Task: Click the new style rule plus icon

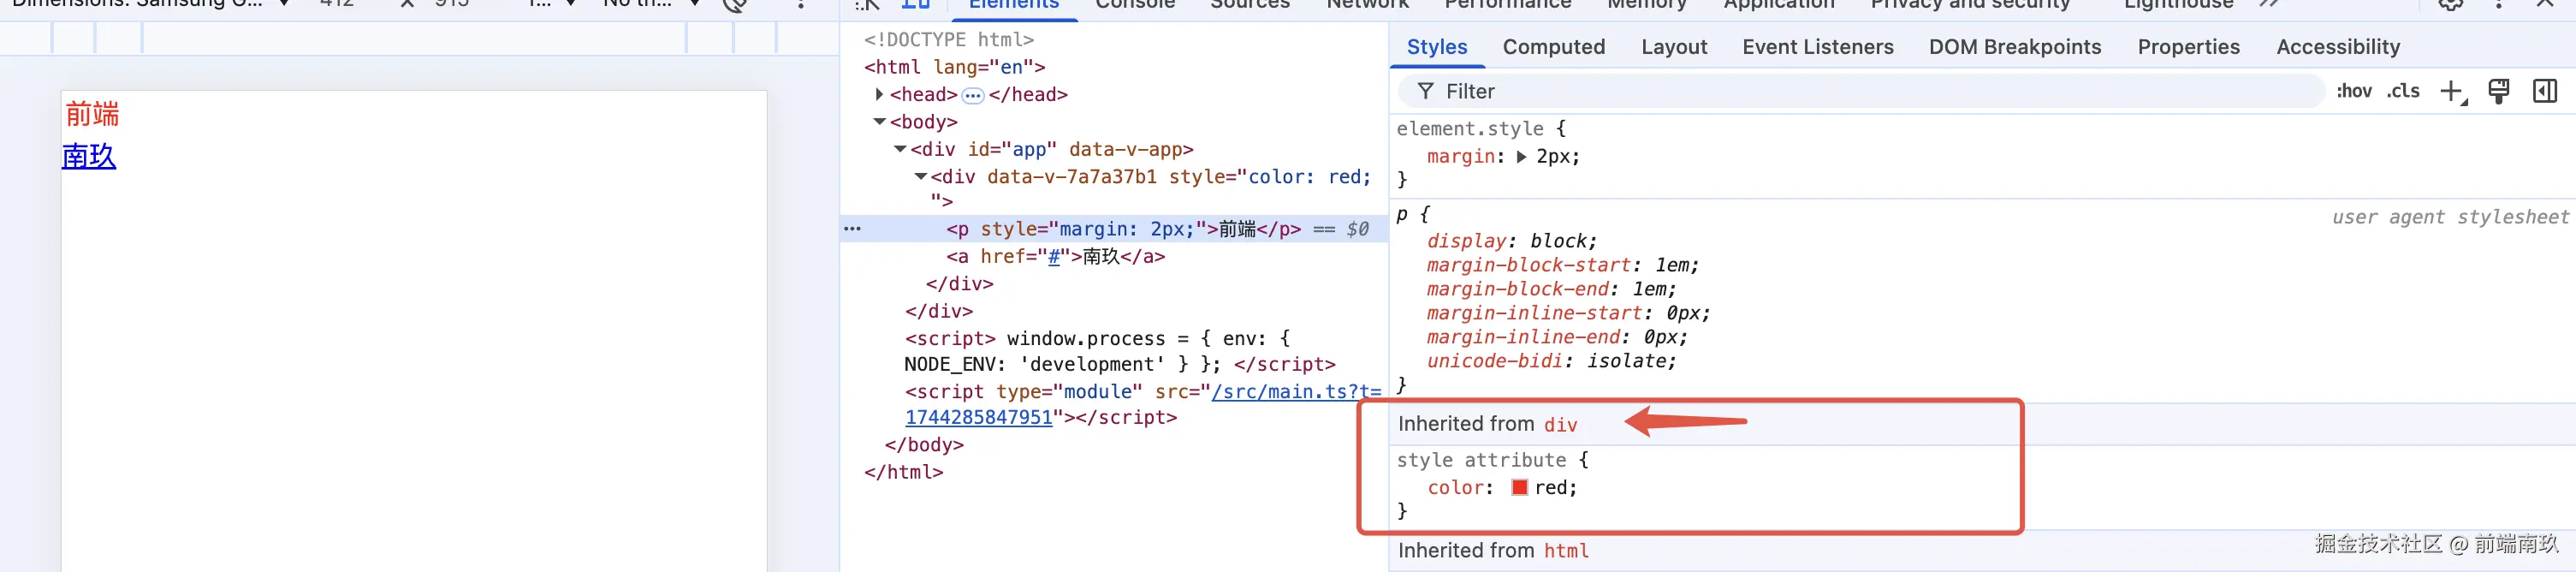Action: [2452, 92]
